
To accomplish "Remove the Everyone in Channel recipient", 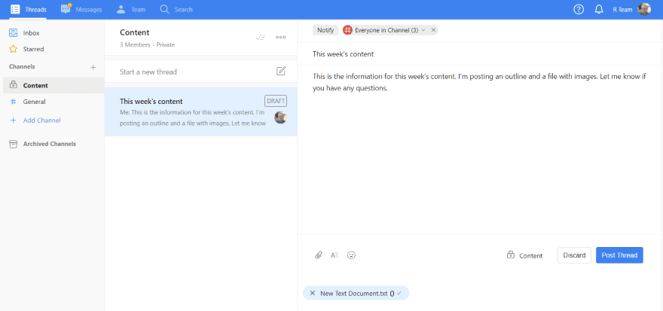I will coord(433,30).
